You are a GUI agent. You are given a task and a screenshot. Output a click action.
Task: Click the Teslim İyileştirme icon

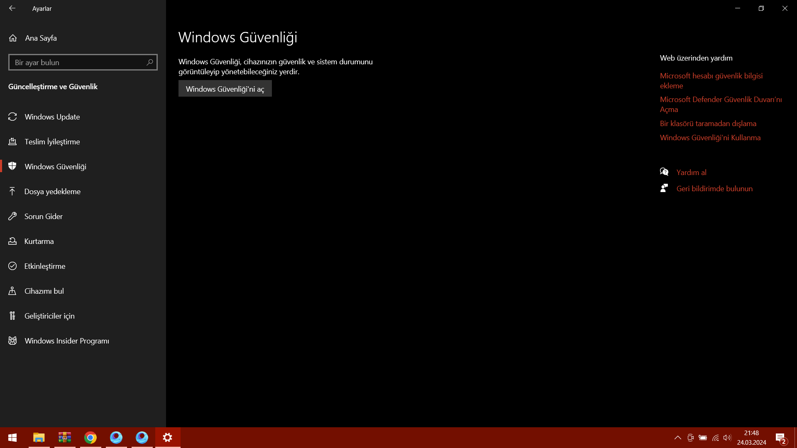(12, 142)
